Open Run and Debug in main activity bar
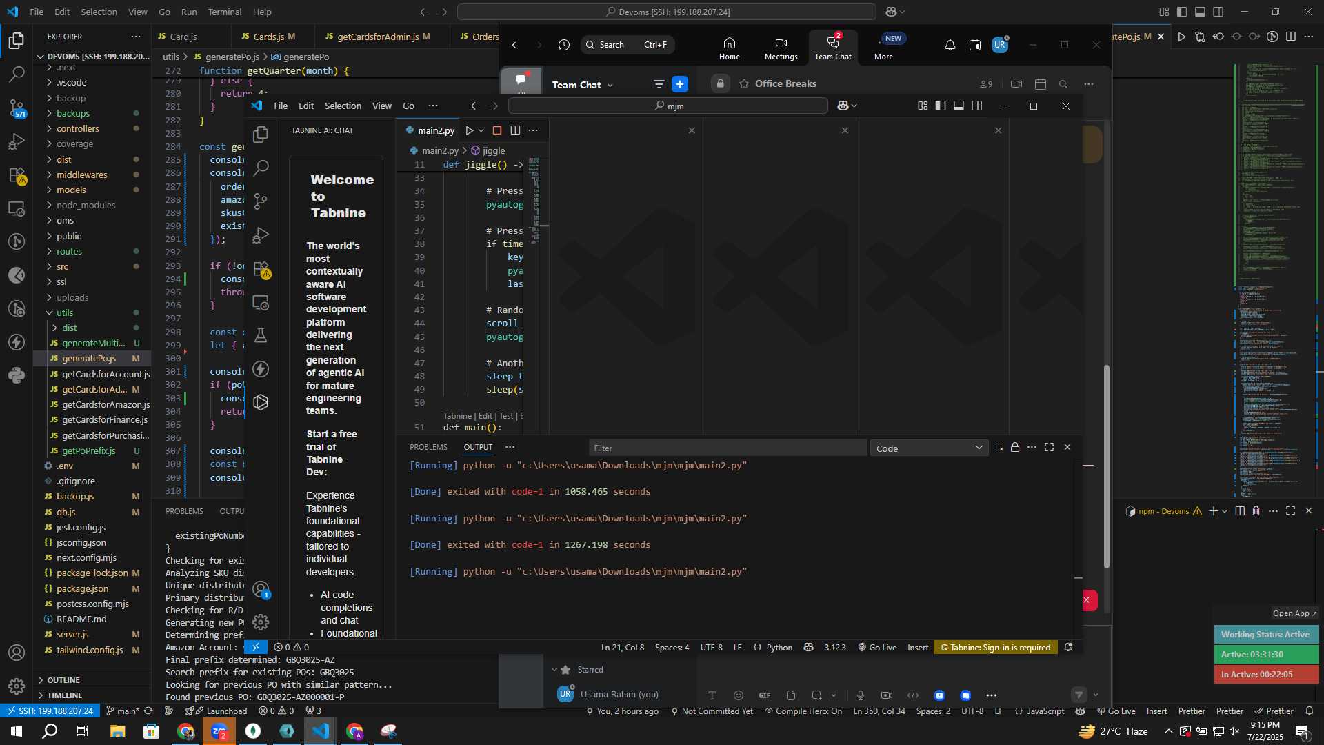This screenshot has width=1324, height=745. pos(17,141)
